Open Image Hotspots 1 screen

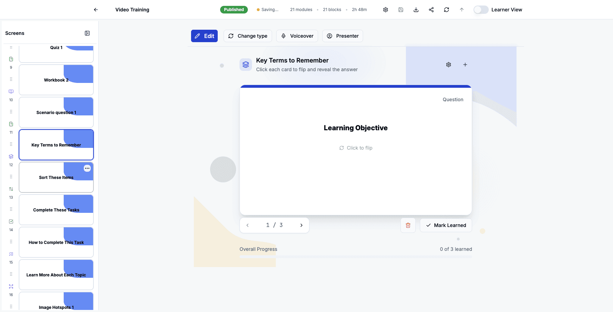click(56, 301)
